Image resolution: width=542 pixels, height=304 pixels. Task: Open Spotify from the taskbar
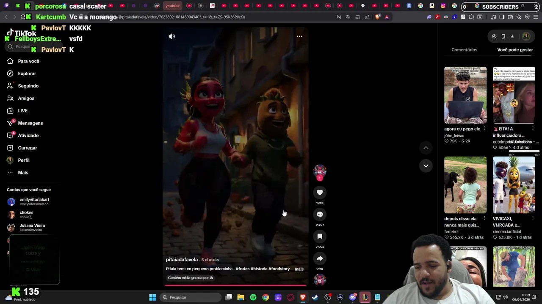click(253, 297)
